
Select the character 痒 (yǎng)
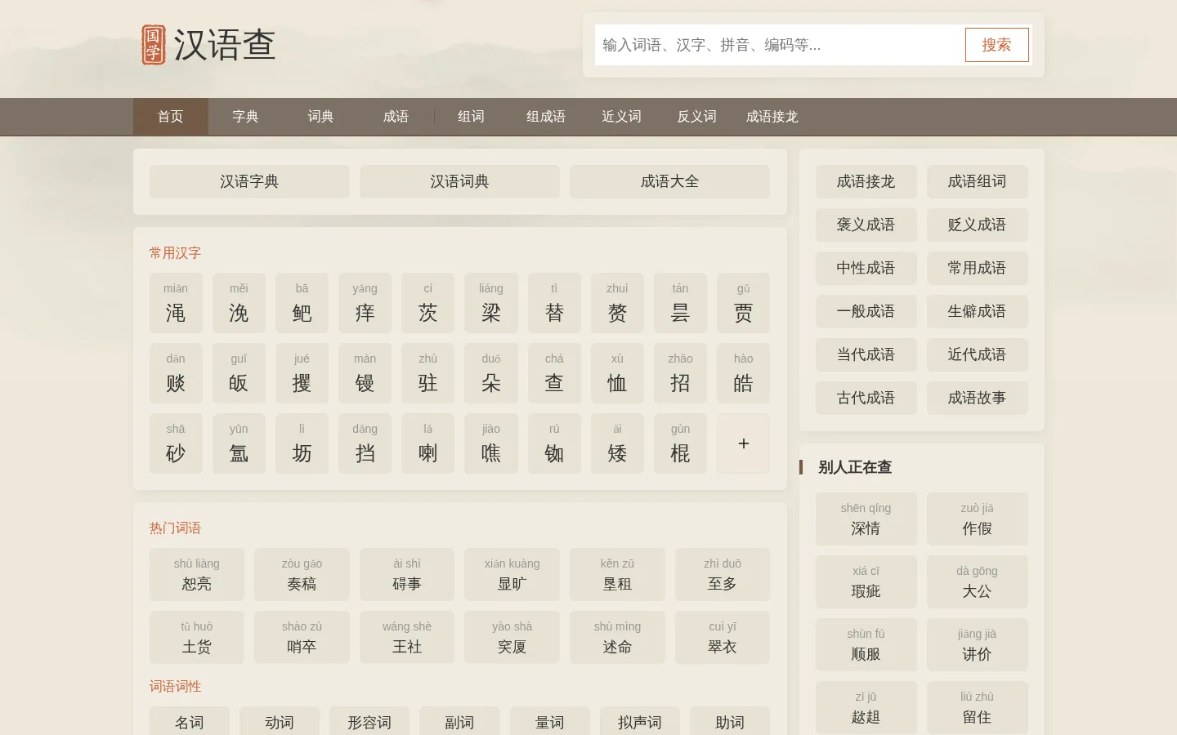tap(365, 303)
